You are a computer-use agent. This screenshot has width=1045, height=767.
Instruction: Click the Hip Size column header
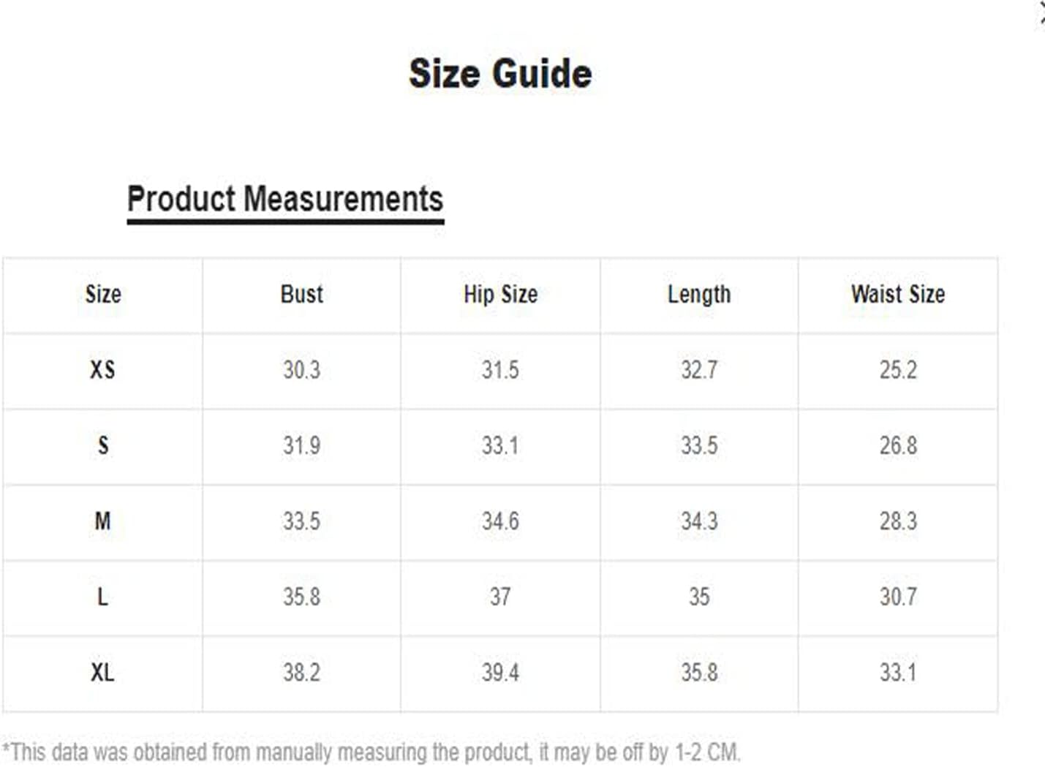pos(500,294)
